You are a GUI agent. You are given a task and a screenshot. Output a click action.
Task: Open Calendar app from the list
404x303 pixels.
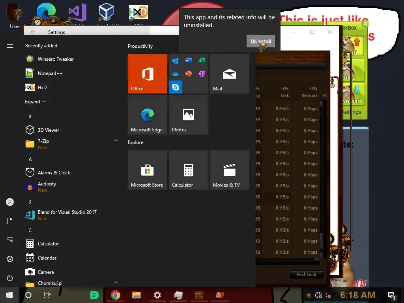pyautogui.click(x=72, y=258)
